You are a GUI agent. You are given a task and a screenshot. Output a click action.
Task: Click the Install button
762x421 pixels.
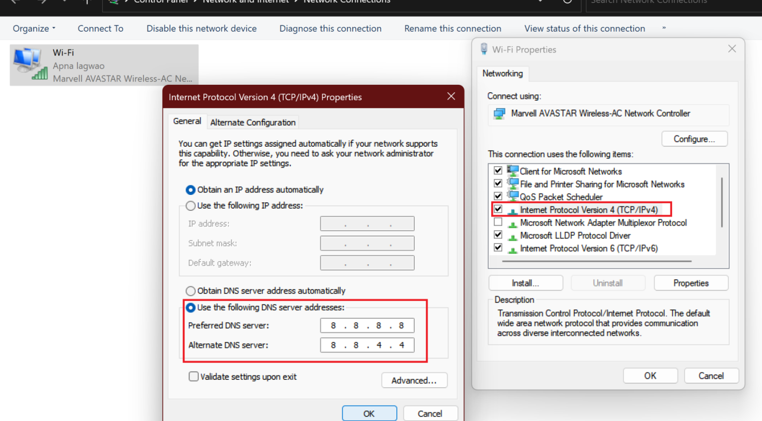tap(526, 283)
